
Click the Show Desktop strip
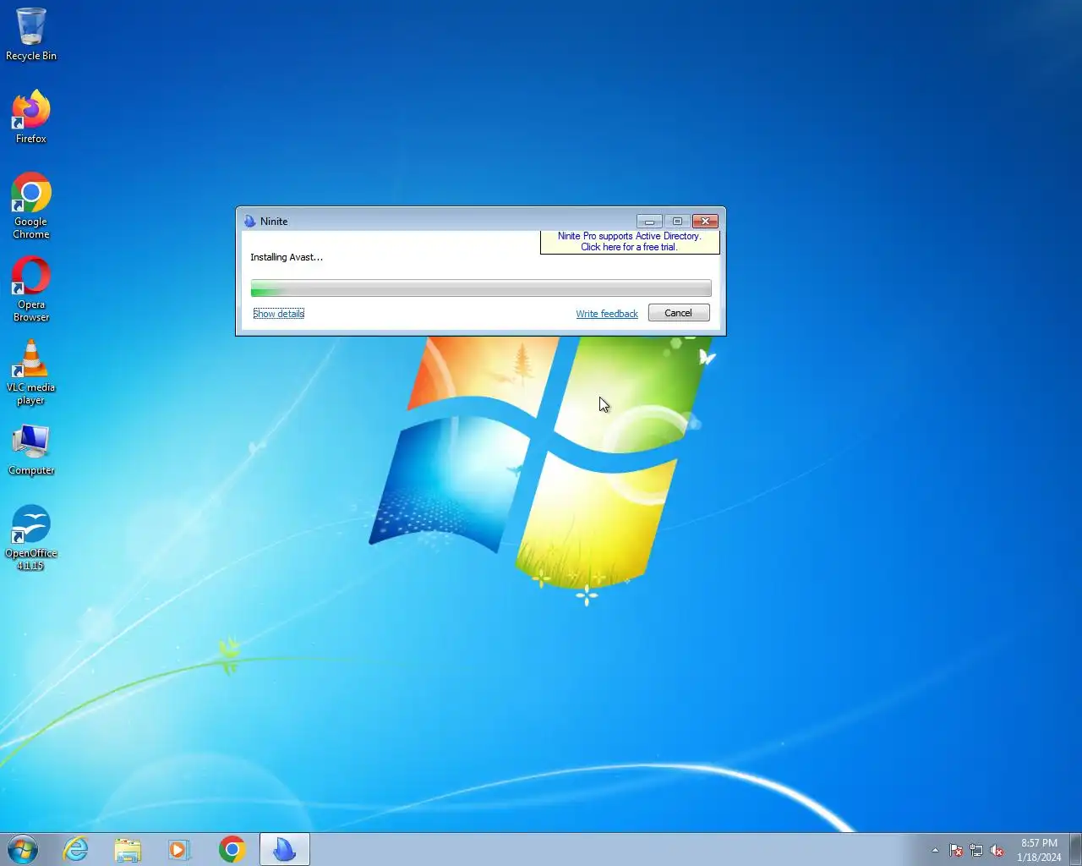(x=1075, y=849)
